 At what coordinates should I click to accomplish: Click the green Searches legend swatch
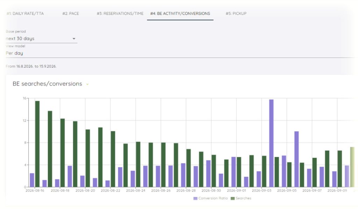[x=232, y=199]
